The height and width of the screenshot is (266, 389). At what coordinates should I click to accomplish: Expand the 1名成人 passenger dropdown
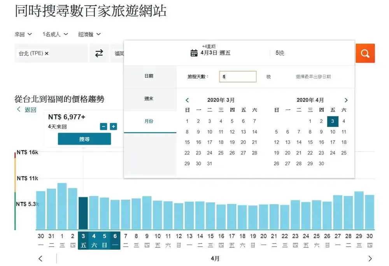55,34
